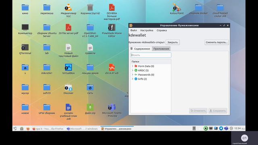The height and width of the screenshot is (145, 258).
Task: Select the KRDC (5) tree row
Action: (x=151, y=70)
